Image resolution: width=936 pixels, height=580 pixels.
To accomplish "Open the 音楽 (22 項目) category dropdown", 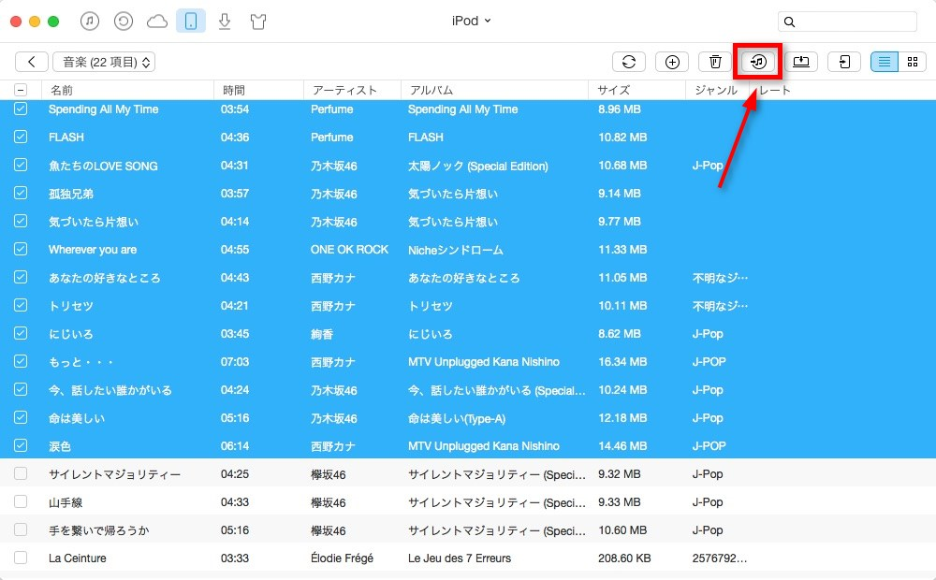I will coord(104,62).
